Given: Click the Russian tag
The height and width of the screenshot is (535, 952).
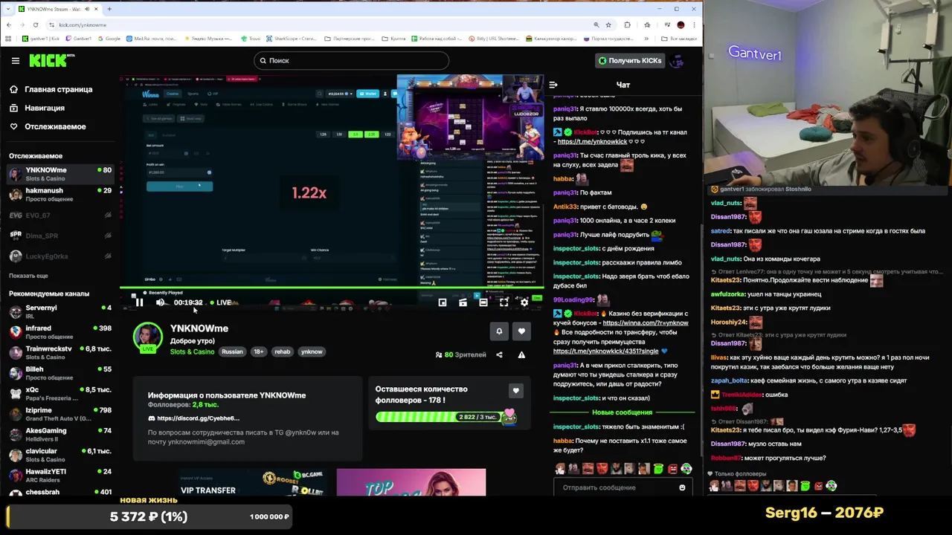Looking at the screenshot, I should [232, 351].
